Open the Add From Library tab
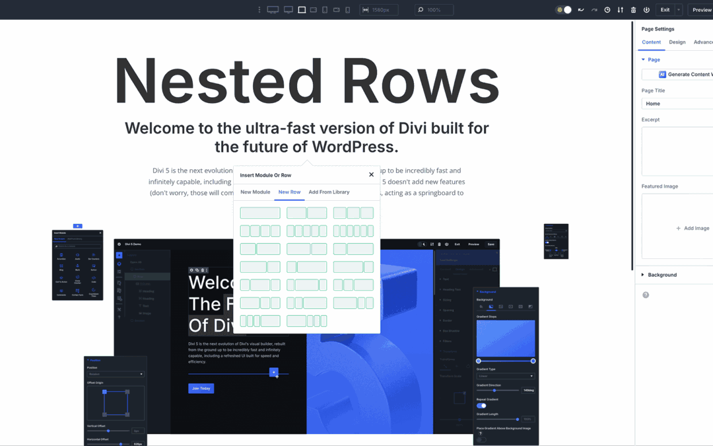This screenshot has height=446, width=713. (329, 192)
